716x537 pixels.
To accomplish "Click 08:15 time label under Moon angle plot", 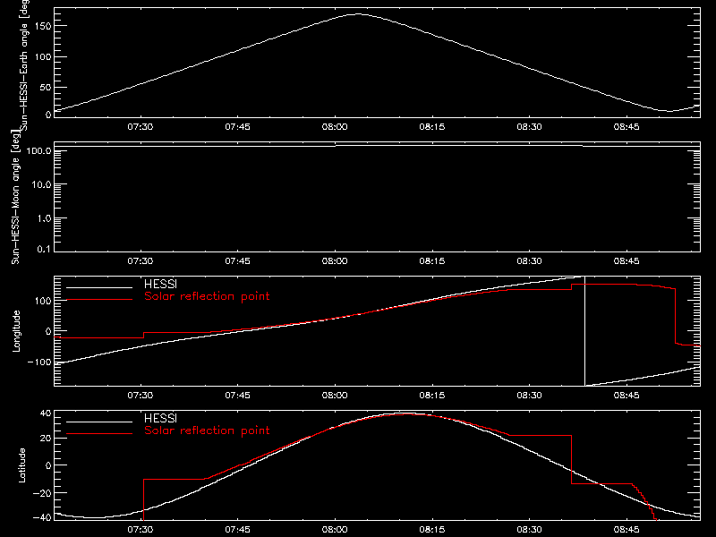I will (x=432, y=261).
